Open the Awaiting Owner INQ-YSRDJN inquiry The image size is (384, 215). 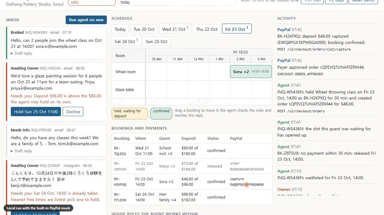(x=56, y=92)
